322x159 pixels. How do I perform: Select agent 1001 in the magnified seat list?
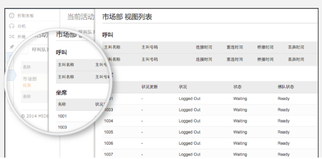click(62, 116)
